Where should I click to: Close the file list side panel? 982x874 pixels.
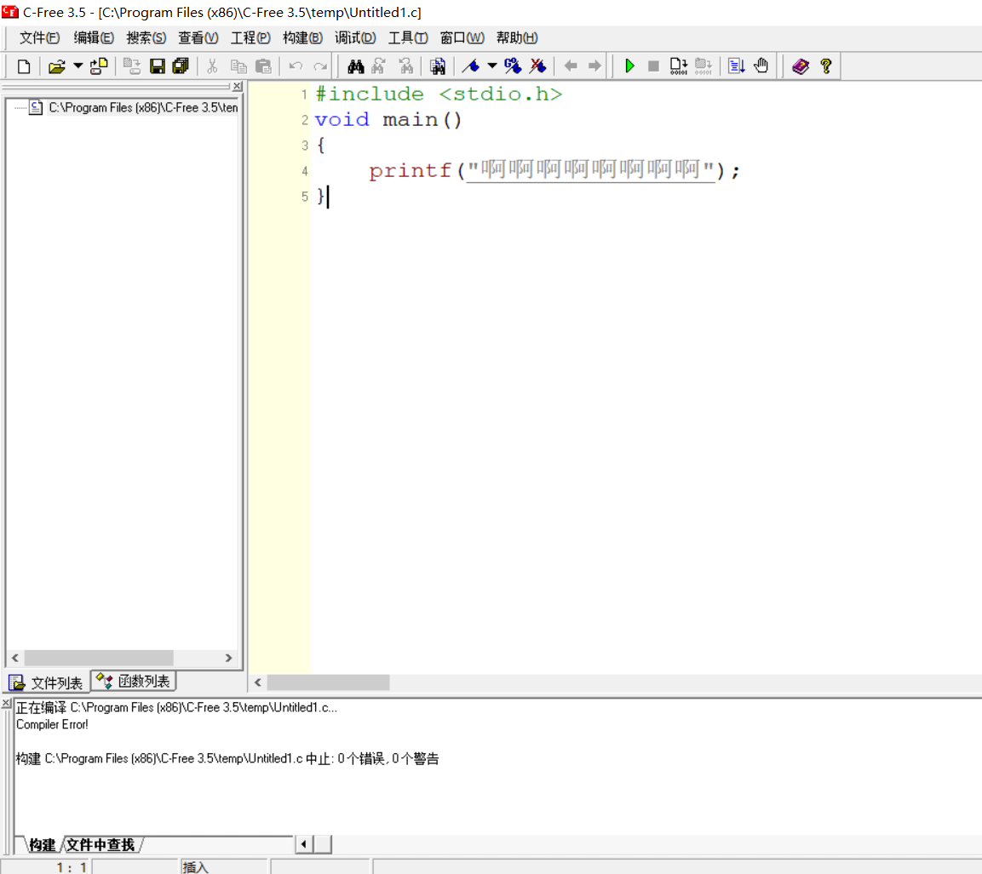pos(238,86)
